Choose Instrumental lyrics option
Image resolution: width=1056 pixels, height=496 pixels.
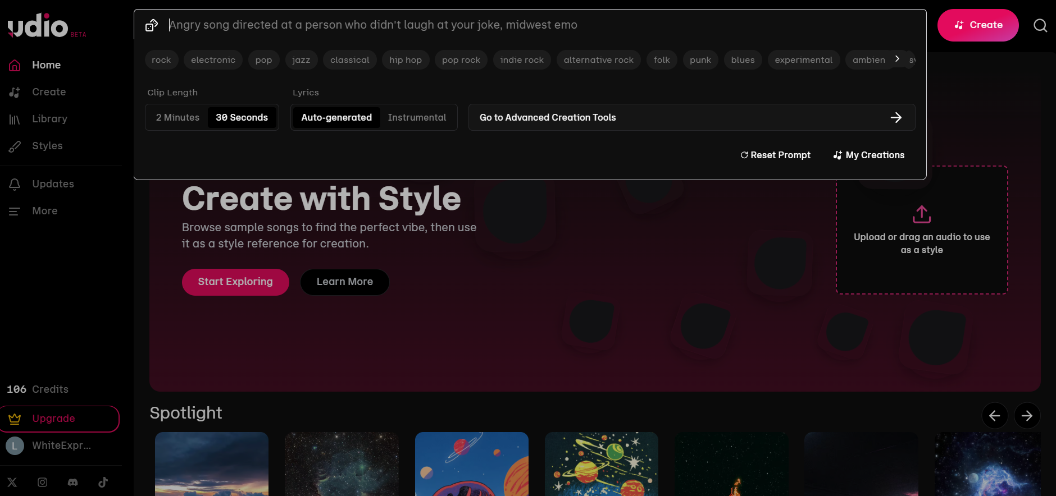pos(417,117)
